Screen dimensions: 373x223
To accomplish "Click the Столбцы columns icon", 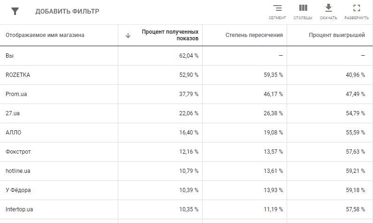I will click(303, 8).
